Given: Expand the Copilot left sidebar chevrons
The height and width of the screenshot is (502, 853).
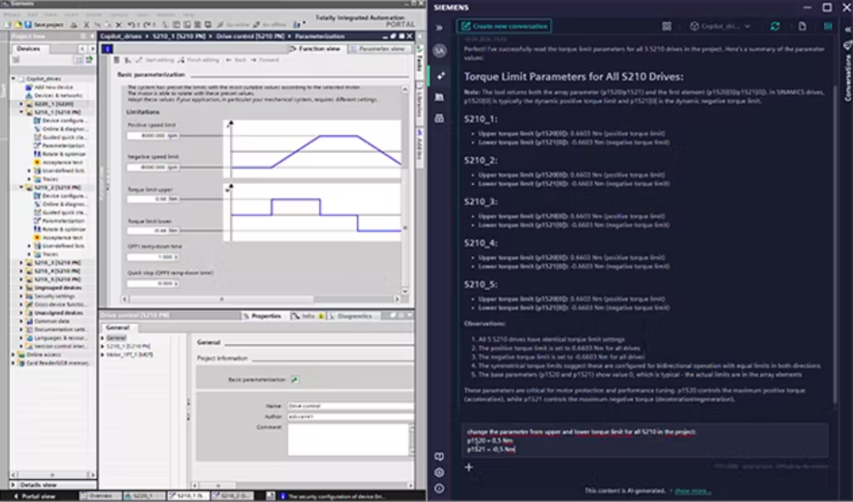Looking at the screenshot, I should coord(439,27).
